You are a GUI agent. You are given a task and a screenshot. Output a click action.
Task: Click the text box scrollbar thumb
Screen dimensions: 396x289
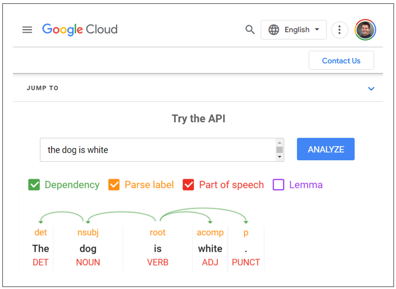279,150
